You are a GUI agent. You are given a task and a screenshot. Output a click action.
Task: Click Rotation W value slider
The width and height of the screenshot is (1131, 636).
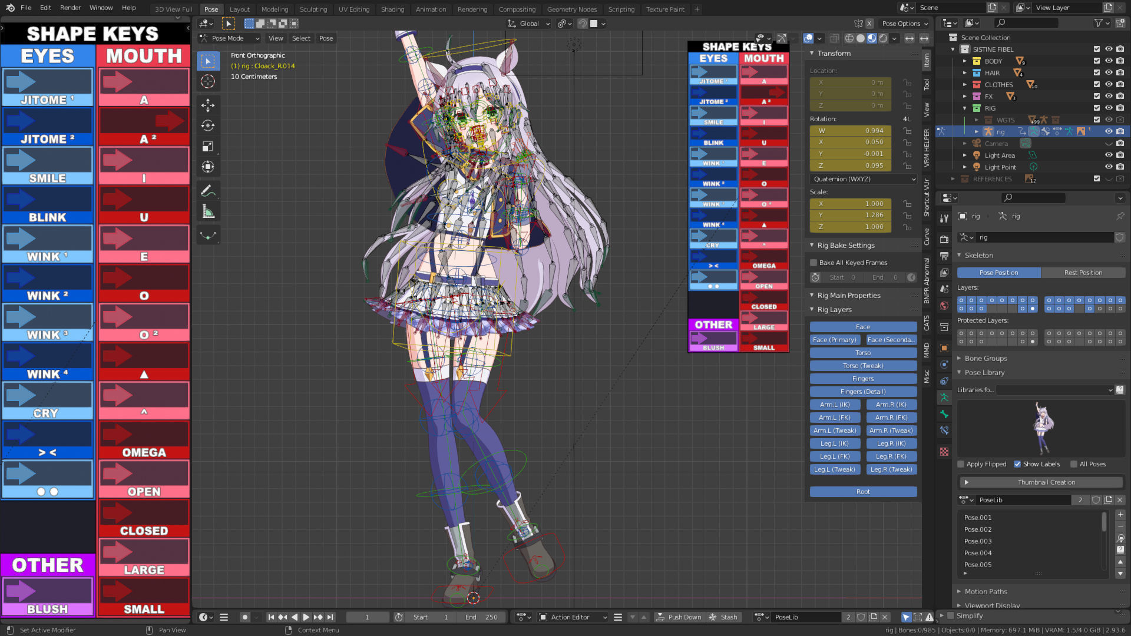tap(851, 131)
